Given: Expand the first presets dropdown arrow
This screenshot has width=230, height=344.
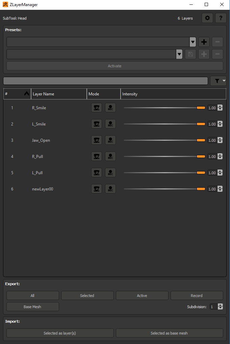Looking at the screenshot, I should click(193, 42).
